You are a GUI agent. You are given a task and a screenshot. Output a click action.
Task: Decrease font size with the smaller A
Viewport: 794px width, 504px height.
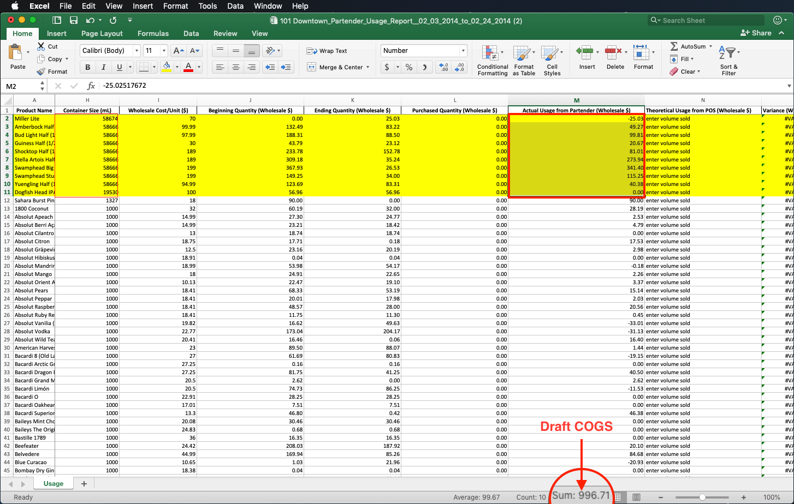click(194, 51)
